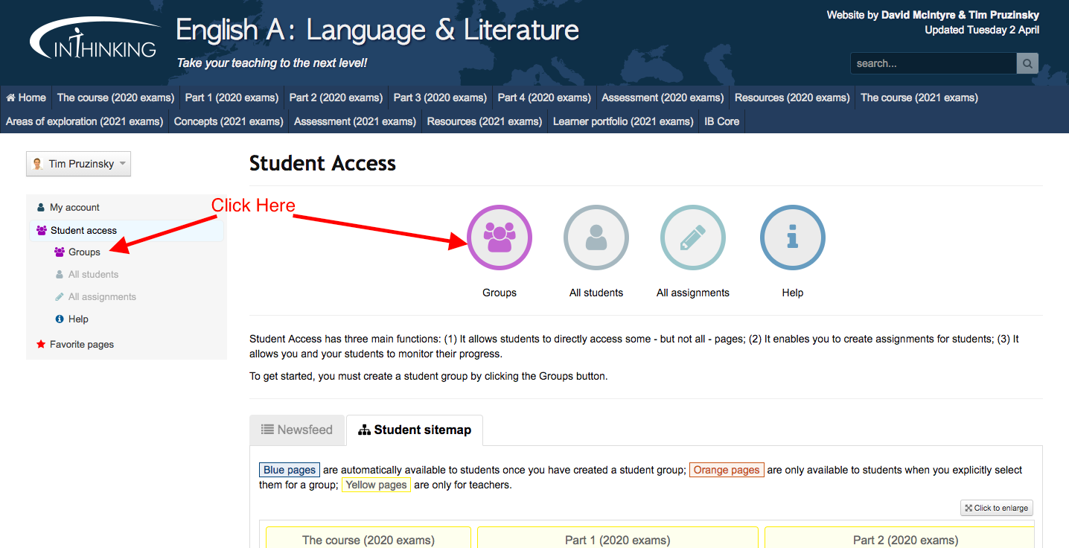
Task: Select Student access in the sidebar
Action: (x=83, y=231)
